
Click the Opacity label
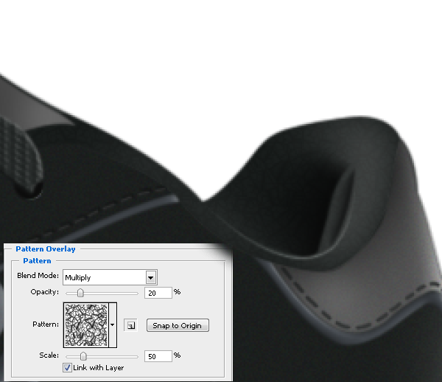point(44,292)
